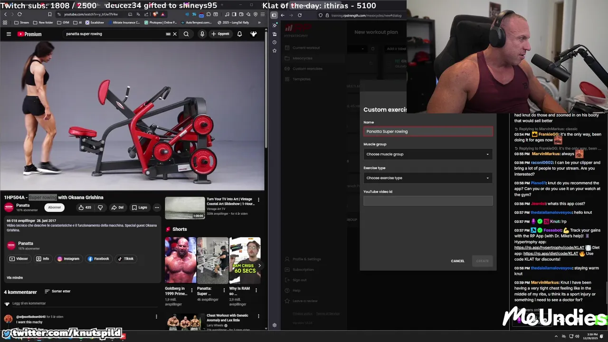
Task: Open options for the Goldberg short
Action: (x=191, y=290)
